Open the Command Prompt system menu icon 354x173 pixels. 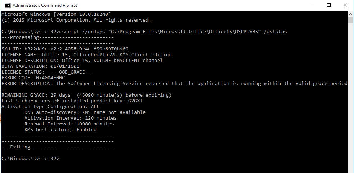8,5
